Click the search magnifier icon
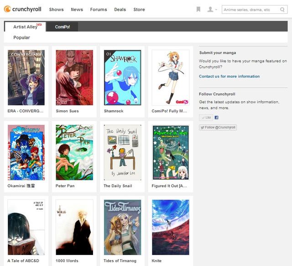 click(x=282, y=10)
